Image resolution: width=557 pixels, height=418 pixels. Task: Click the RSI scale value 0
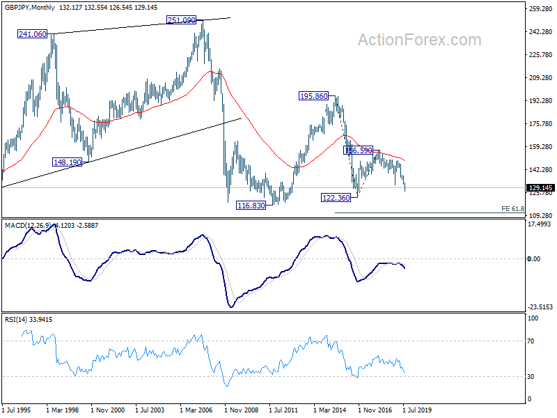tap(530, 399)
